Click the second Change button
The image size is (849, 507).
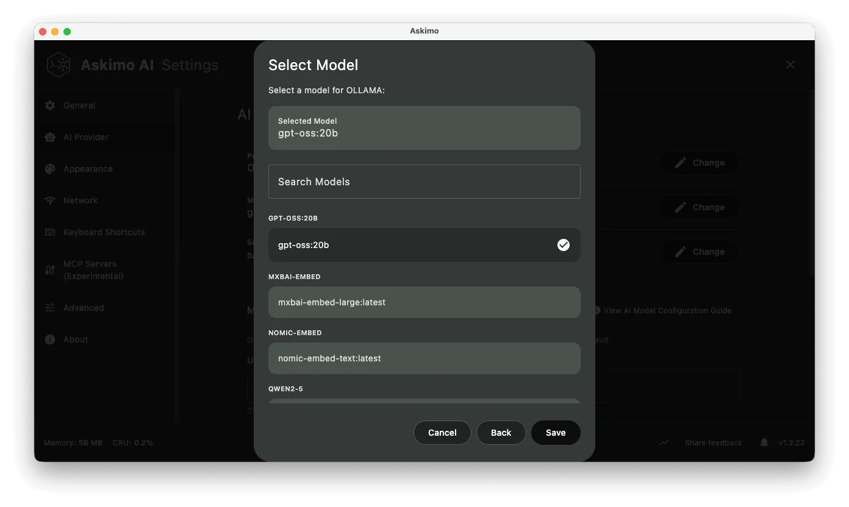[x=700, y=207]
